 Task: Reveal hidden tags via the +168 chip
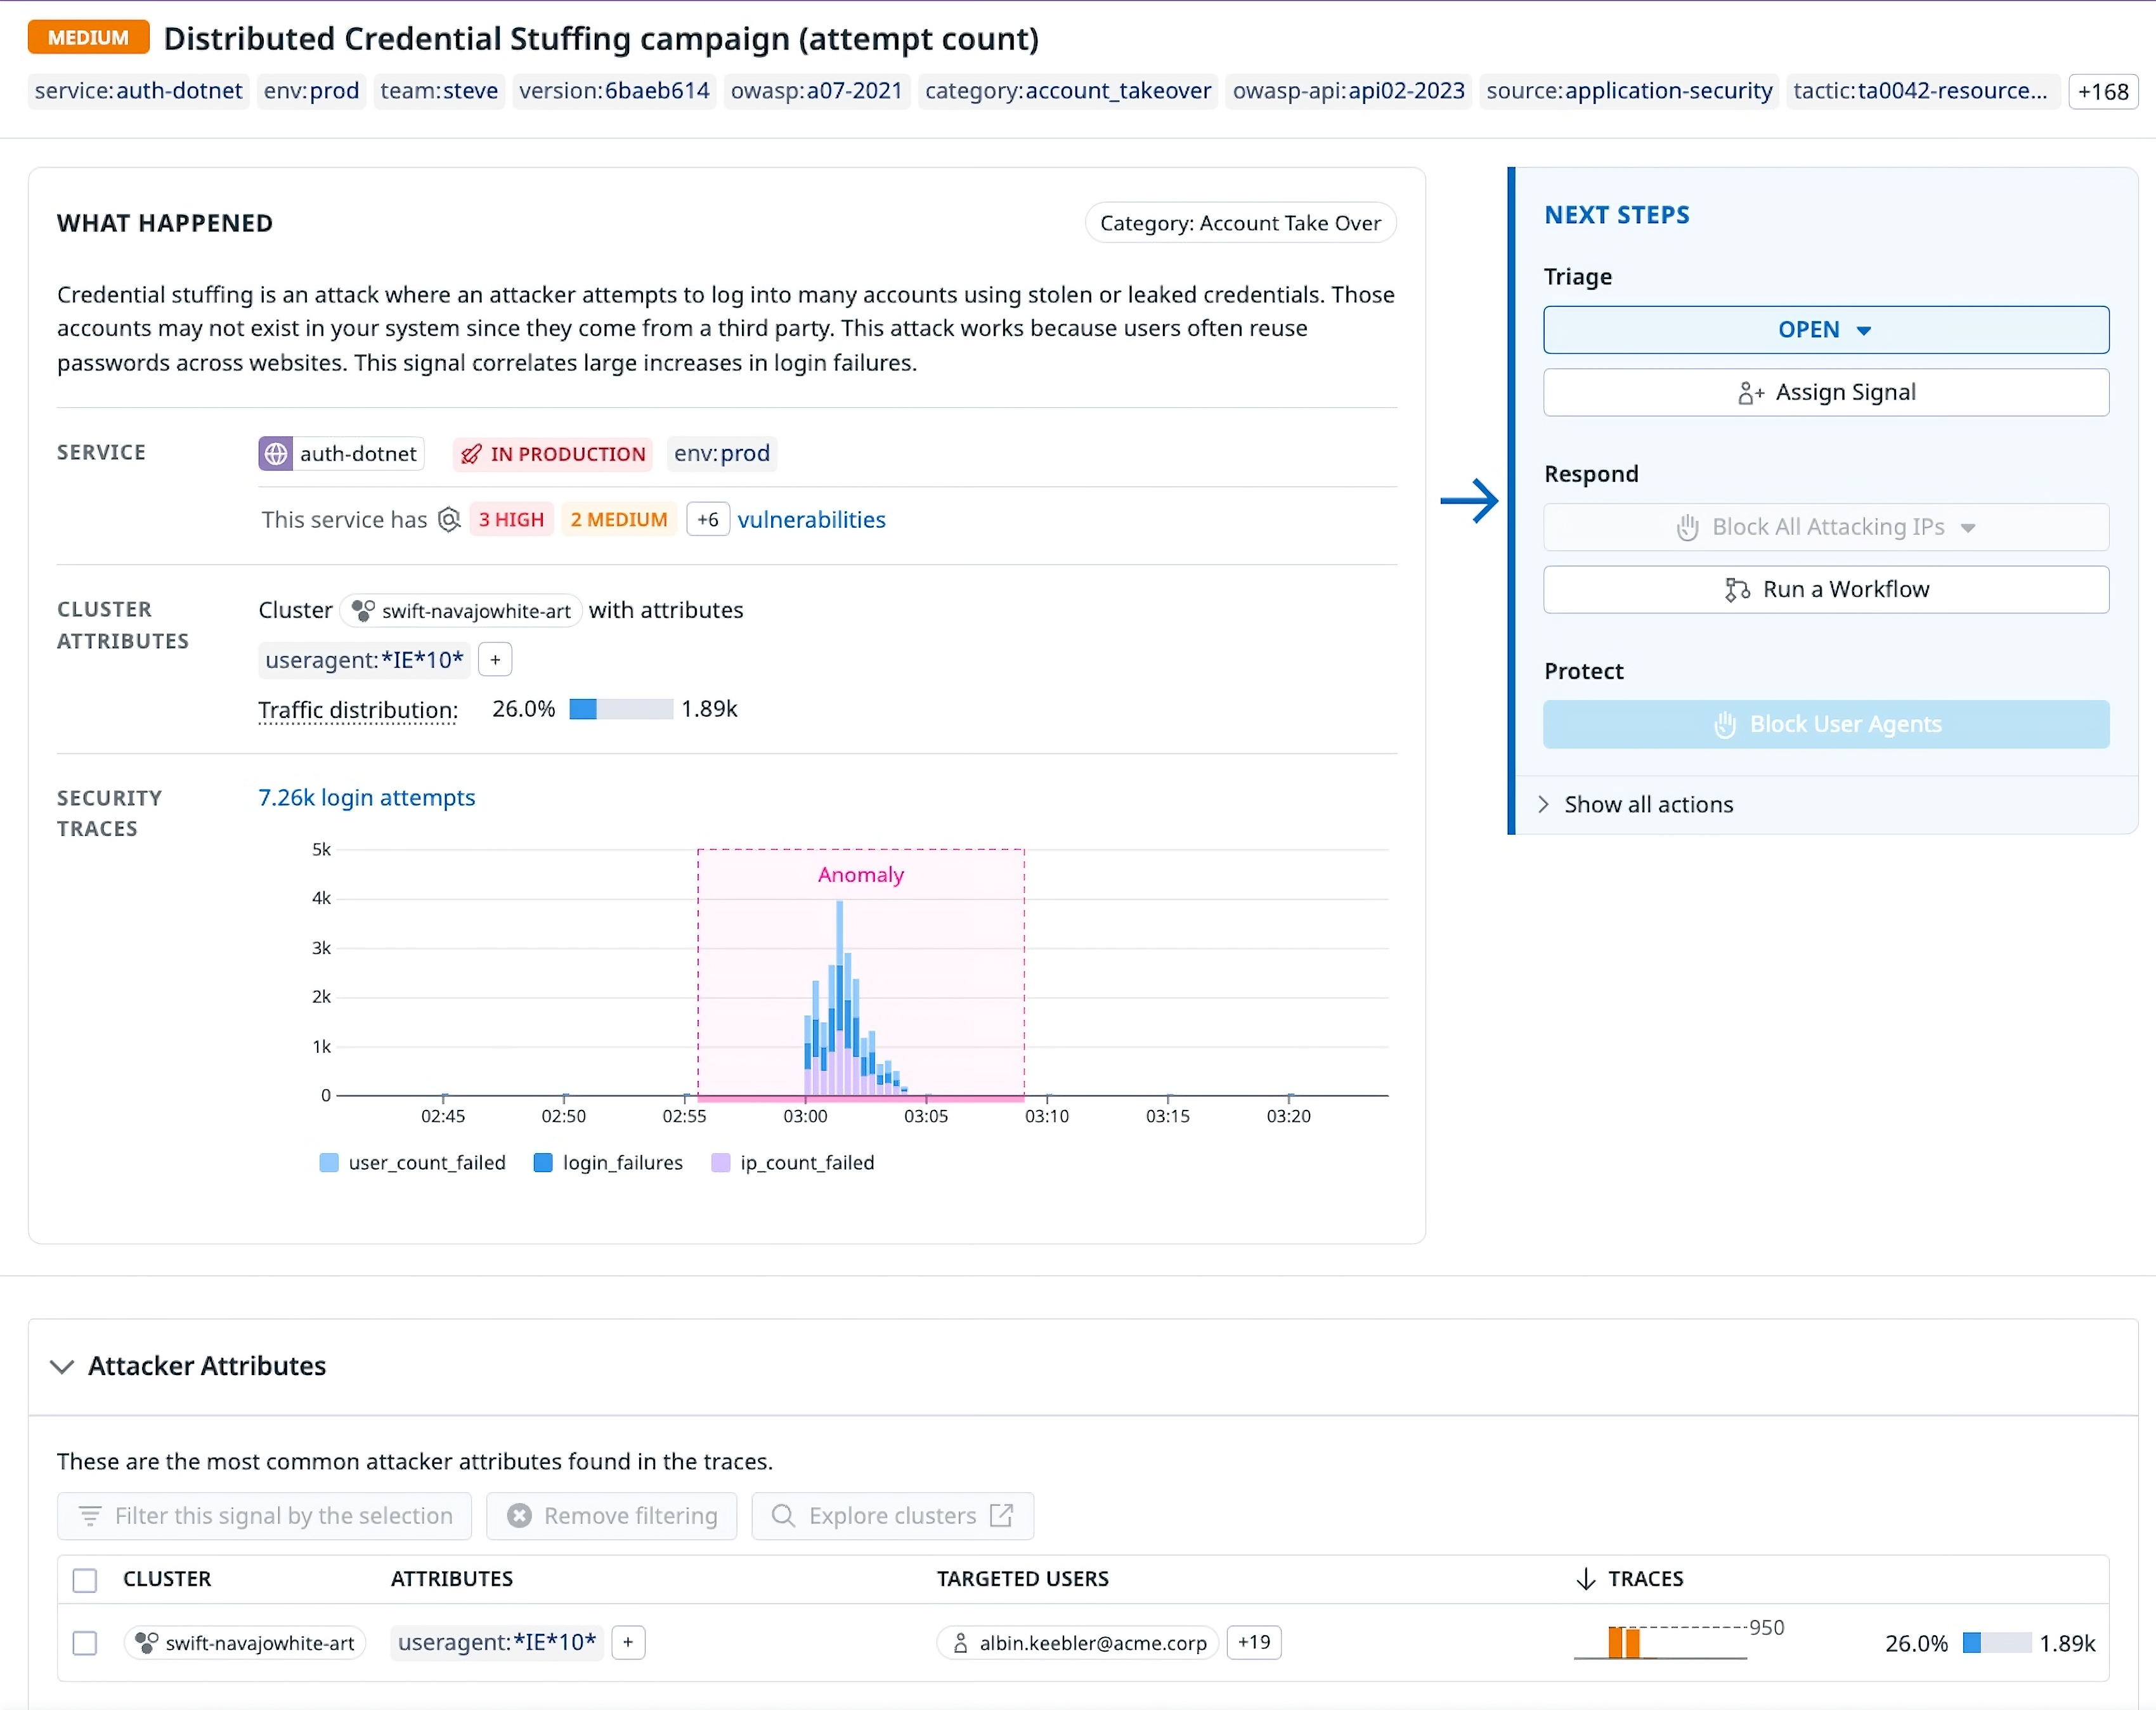pyautogui.click(x=2103, y=91)
